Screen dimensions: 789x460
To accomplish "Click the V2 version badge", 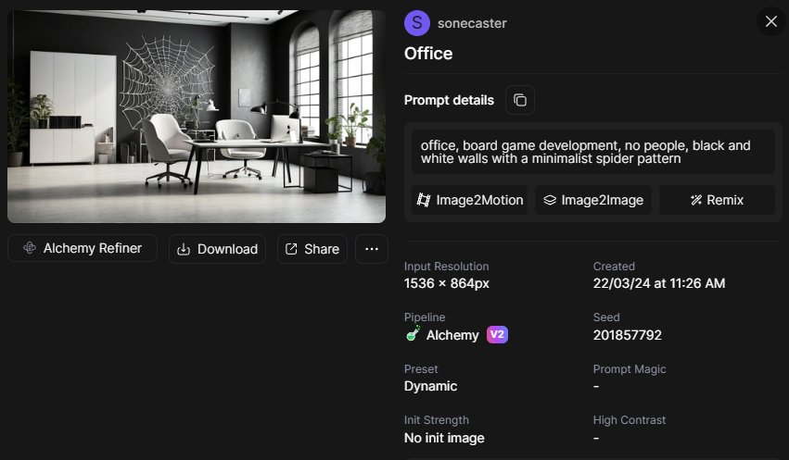I will tap(497, 335).
